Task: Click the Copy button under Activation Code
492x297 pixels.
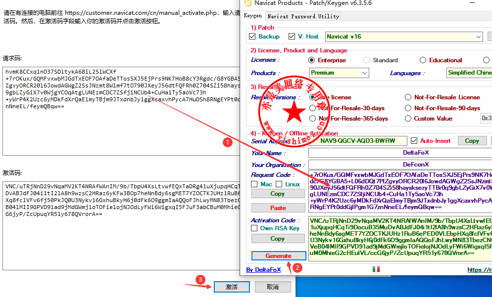Action: click(x=278, y=238)
